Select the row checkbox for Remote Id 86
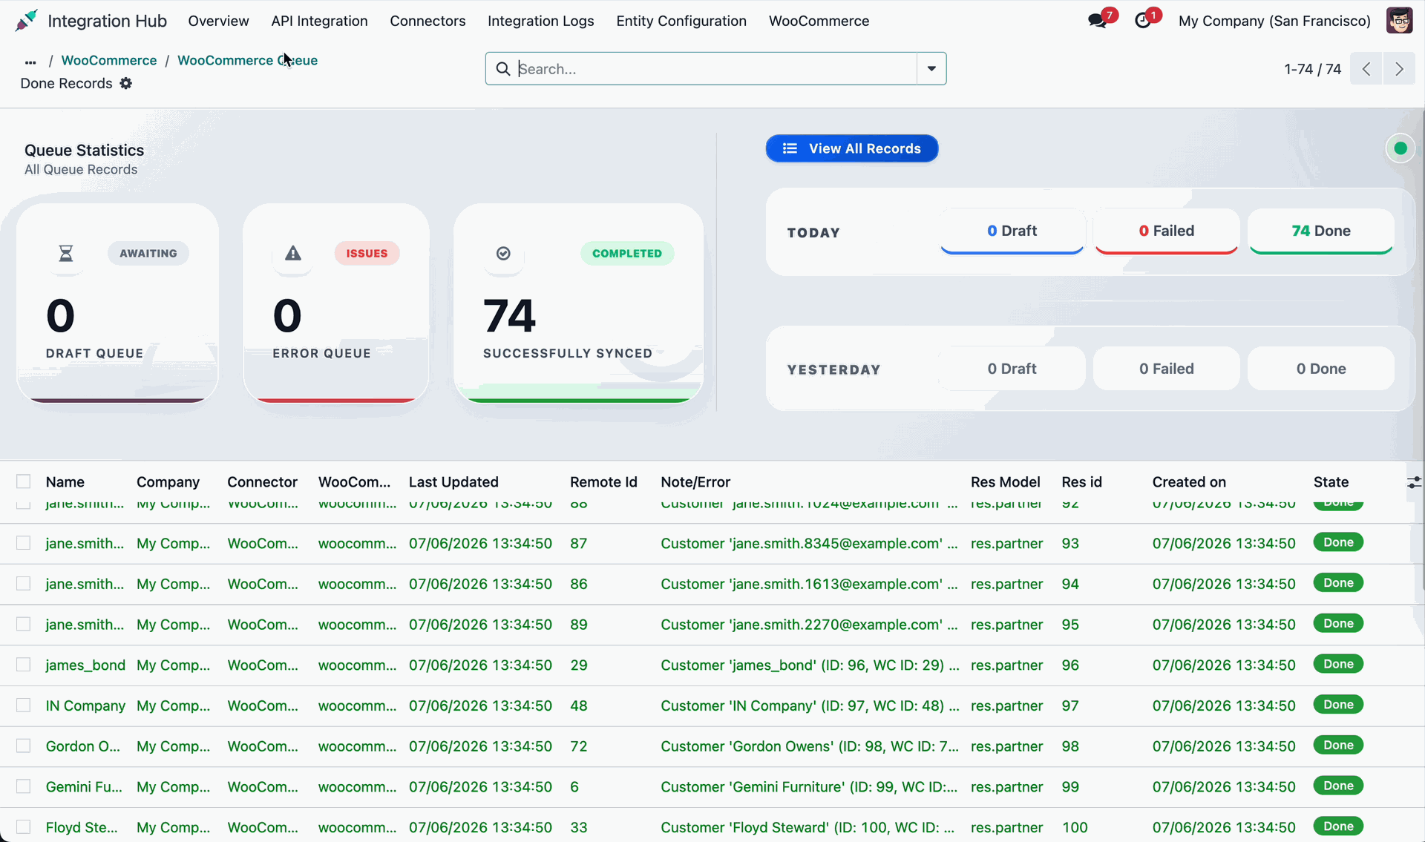1425x842 pixels. tap(24, 584)
